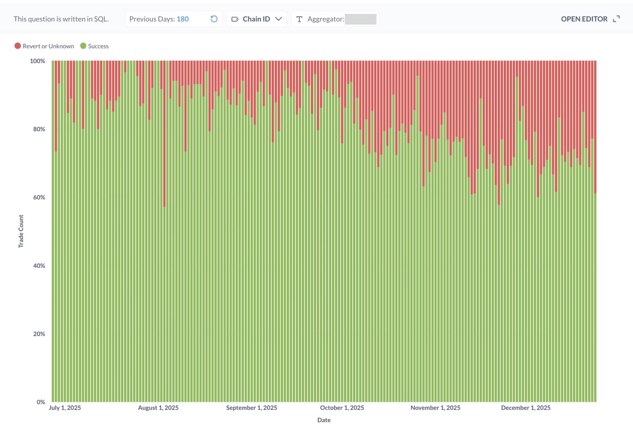
Task: Click the expand arrows icon beside OPEN EDITOR
Action: (616, 19)
